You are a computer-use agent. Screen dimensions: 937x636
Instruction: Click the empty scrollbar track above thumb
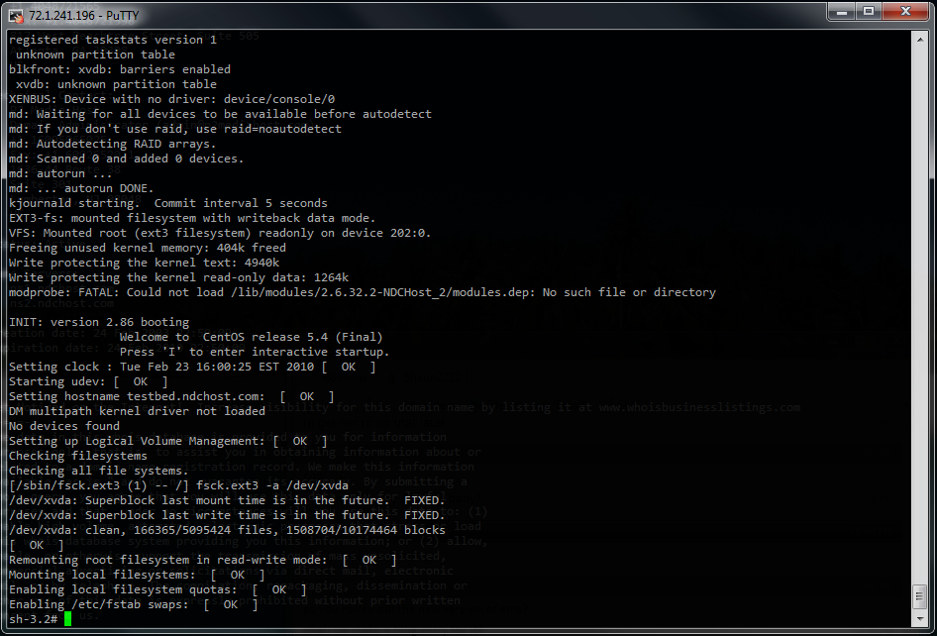[x=921, y=297]
